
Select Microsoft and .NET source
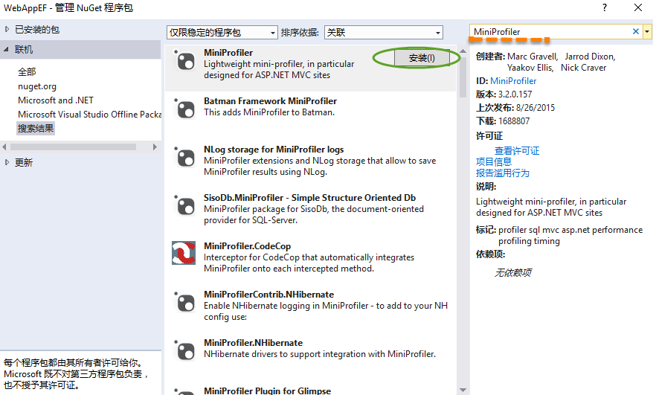click(55, 100)
